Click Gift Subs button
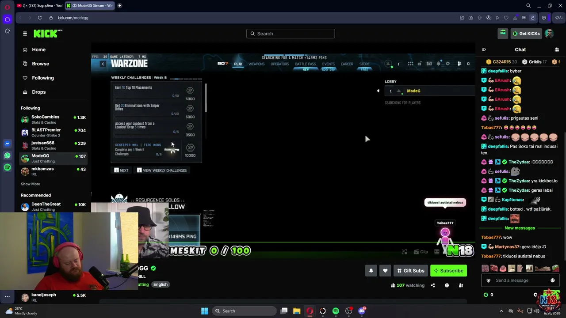The image size is (566, 318). pos(411,271)
